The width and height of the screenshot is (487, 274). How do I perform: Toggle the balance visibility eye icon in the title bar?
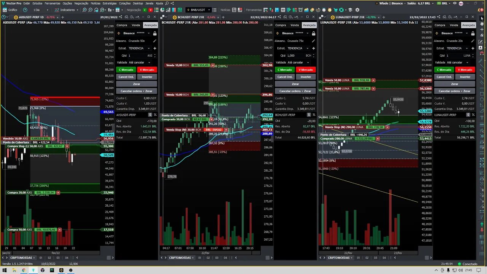tap(454, 3)
